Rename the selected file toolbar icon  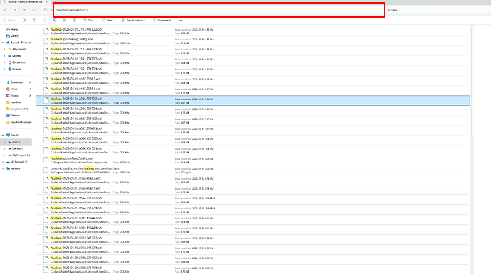(55, 20)
